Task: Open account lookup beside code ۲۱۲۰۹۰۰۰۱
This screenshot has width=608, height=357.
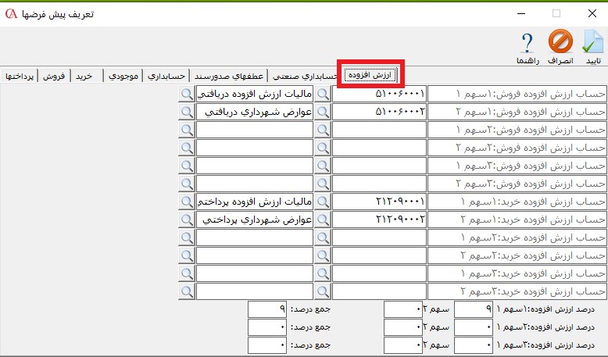Action: point(322,202)
